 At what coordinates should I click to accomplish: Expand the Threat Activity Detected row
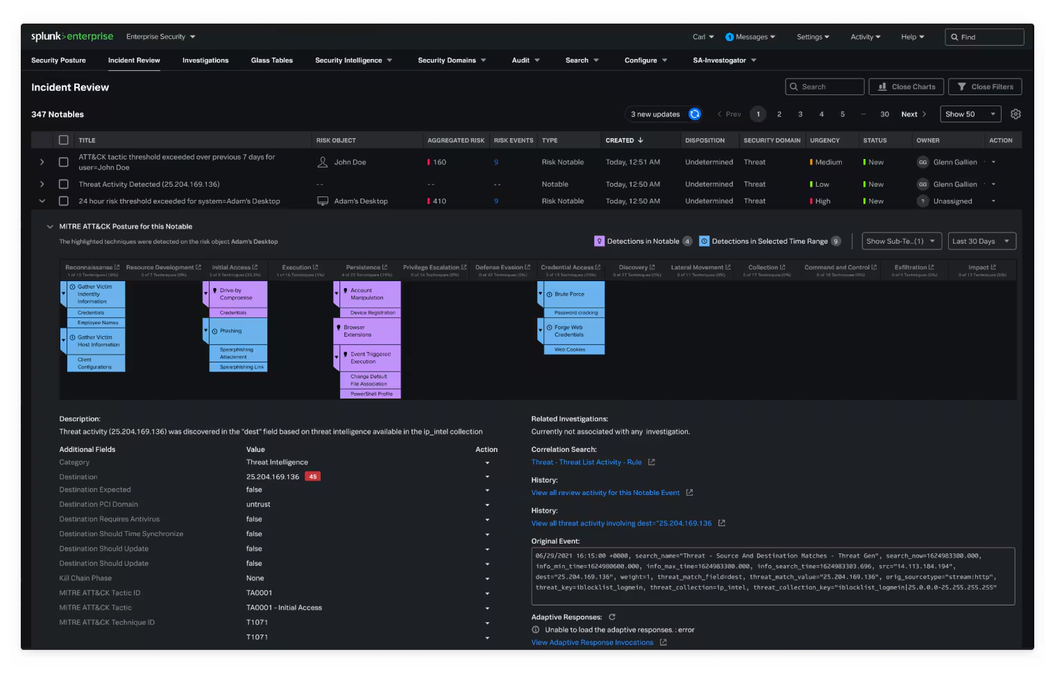click(x=42, y=184)
